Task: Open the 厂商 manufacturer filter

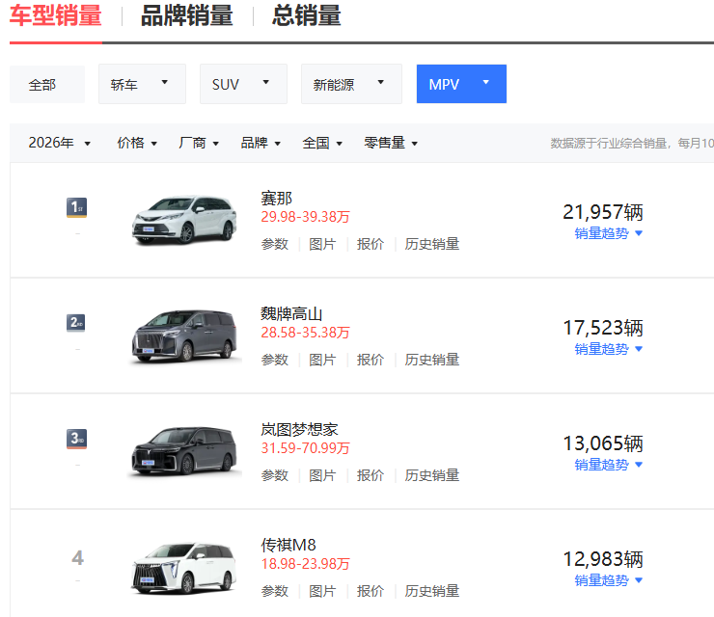Action: pyautogui.click(x=200, y=143)
